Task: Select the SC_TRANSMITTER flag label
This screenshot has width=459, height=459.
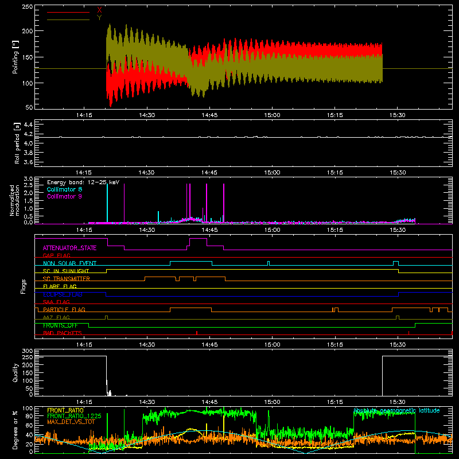Action: point(66,279)
